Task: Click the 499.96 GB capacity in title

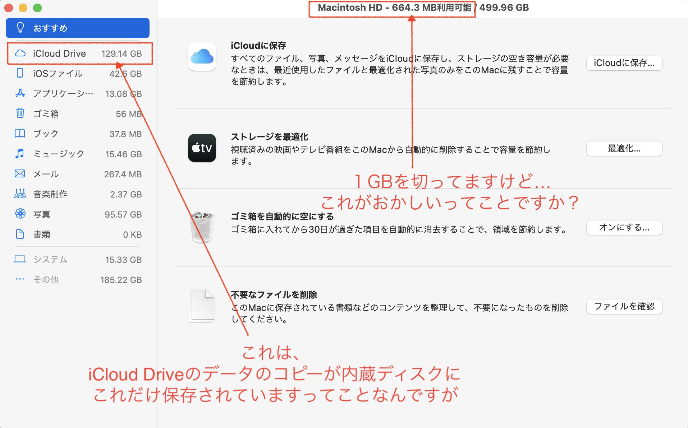Action: (x=504, y=8)
